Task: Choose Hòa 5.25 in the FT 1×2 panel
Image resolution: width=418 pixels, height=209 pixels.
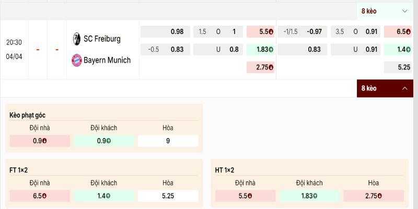Action: 168,196
